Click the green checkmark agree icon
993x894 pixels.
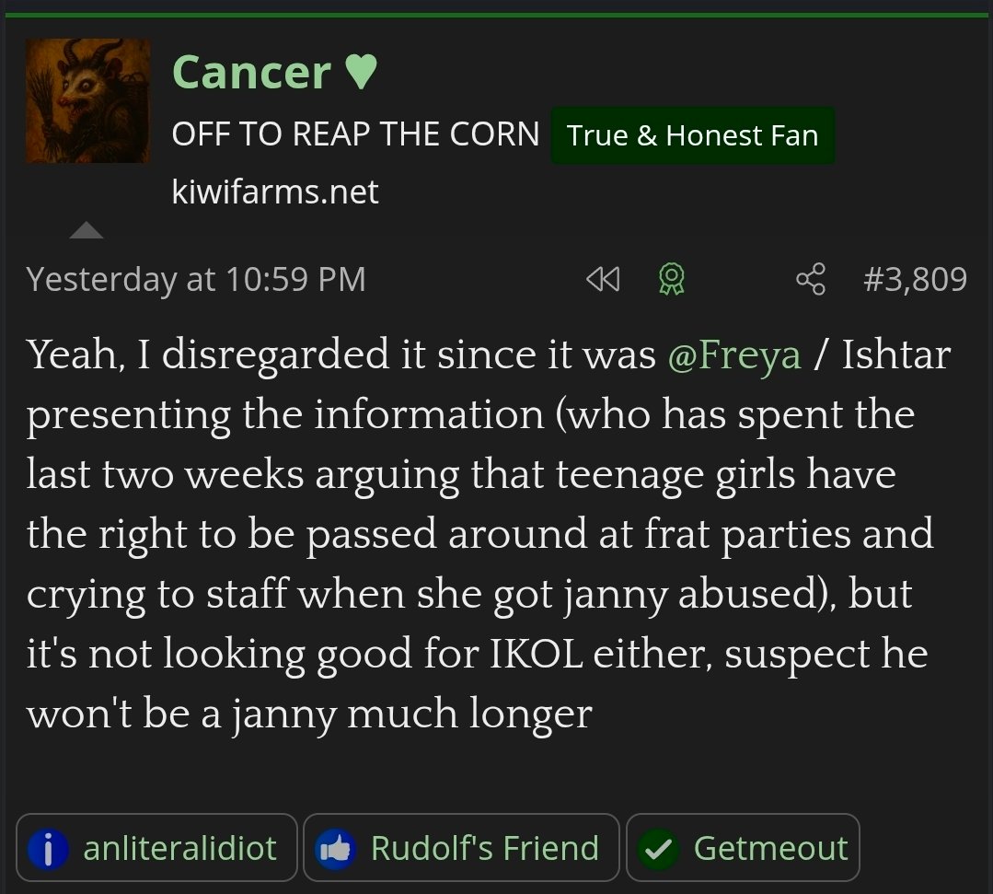click(x=659, y=849)
